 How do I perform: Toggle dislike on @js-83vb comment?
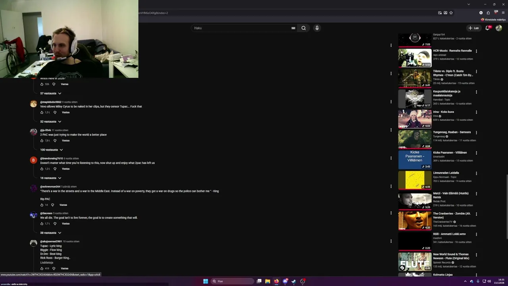55,141
